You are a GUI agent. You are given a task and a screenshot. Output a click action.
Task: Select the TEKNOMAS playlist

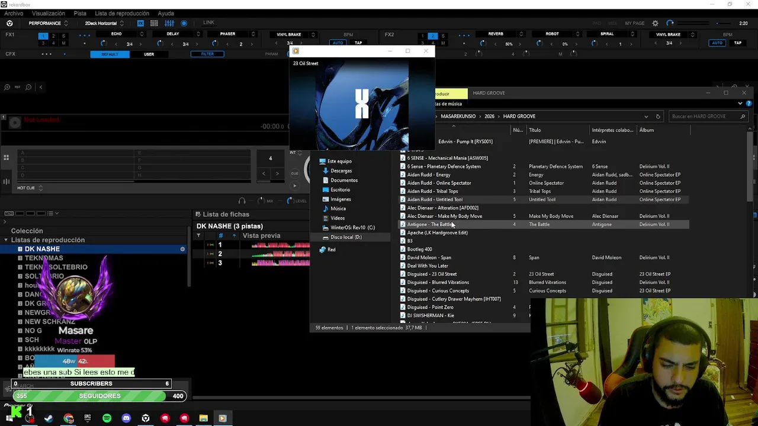click(44, 258)
